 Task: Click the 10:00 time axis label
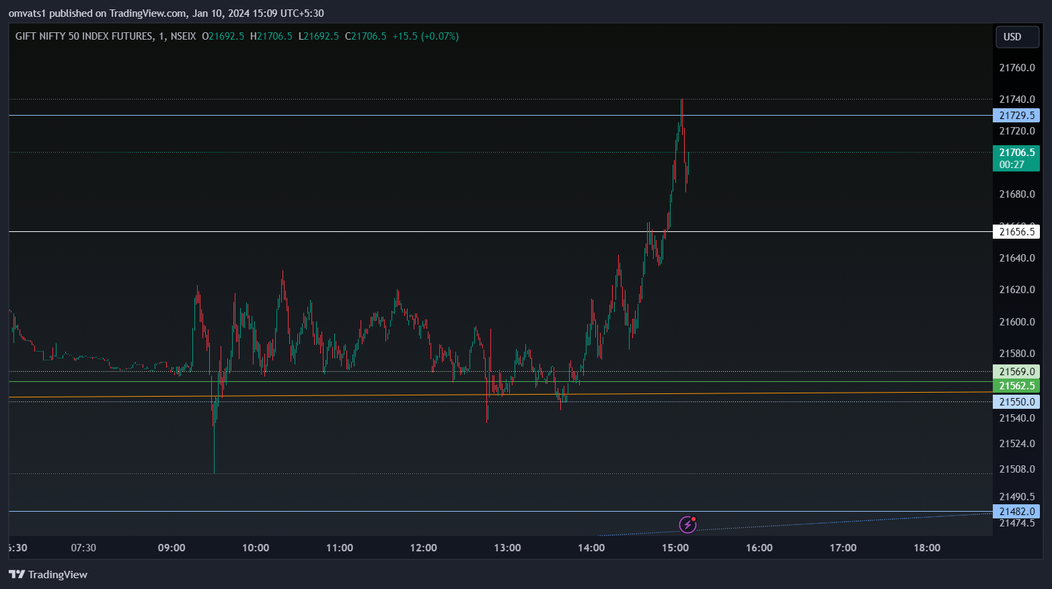(256, 548)
